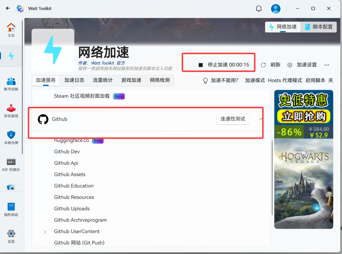Select the Github Uploads entry
Image resolution: width=342 pixels, height=254 pixels.
[72, 209]
